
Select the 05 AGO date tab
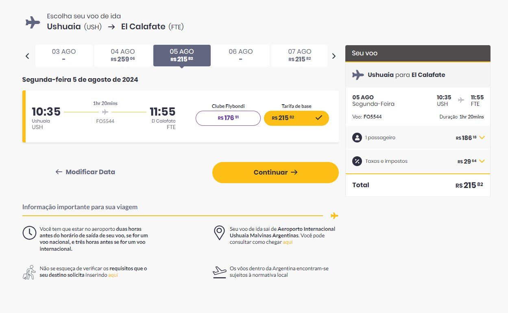[x=182, y=55]
